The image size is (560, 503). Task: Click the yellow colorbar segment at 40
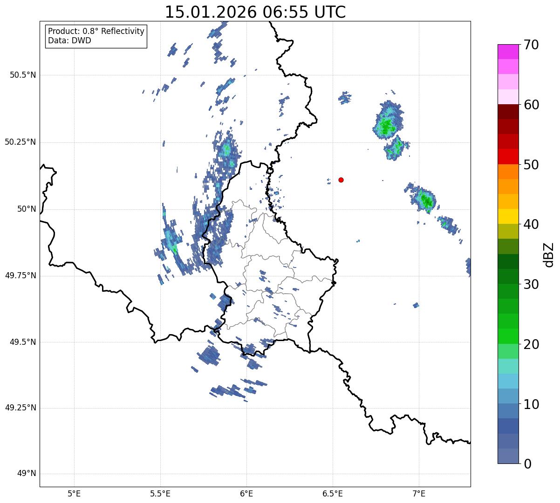508,216
